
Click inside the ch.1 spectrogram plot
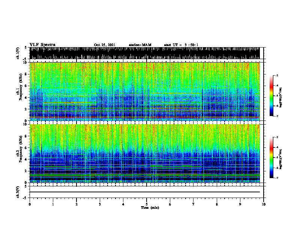click(144, 91)
